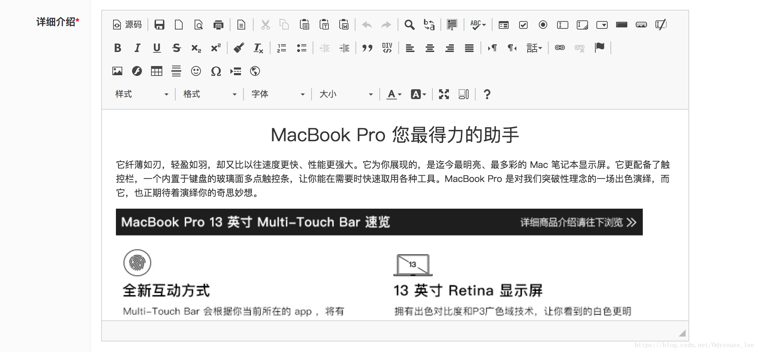
Task: Insert a form element
Action: point(504,25)
